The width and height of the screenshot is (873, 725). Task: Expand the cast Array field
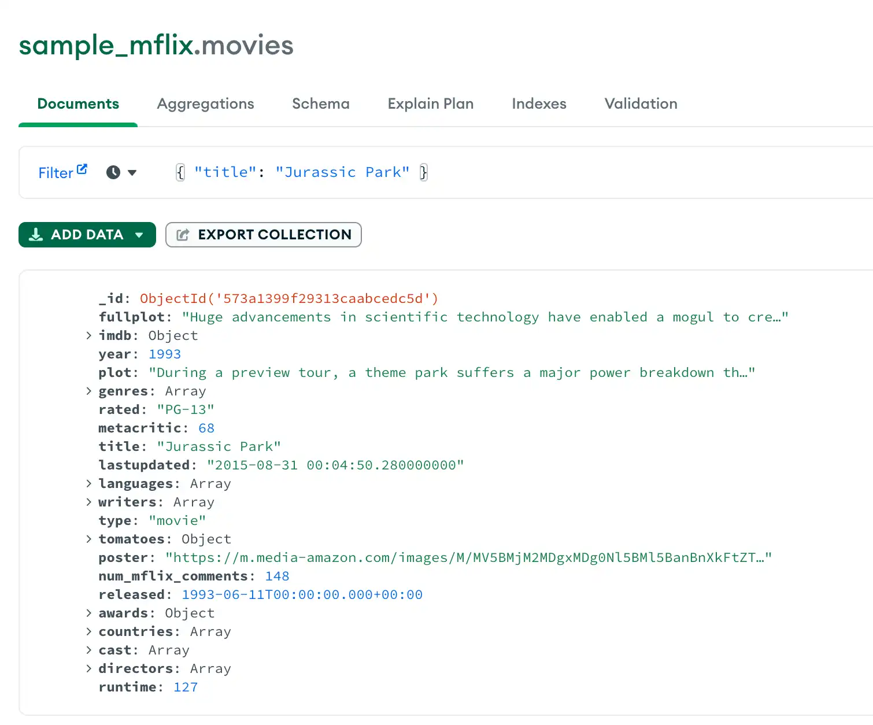pyautogui.click(x=88, y=650)
